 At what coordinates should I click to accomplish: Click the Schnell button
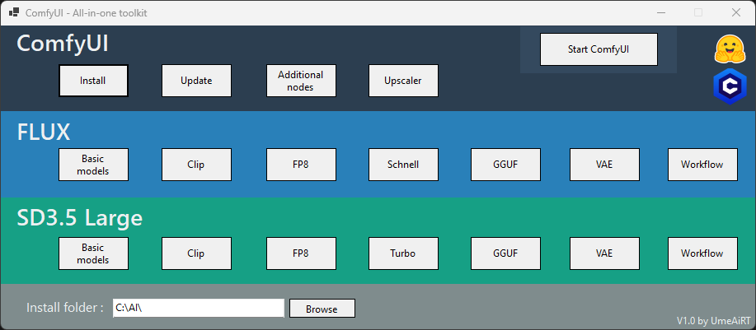click(x=403, y=165)
